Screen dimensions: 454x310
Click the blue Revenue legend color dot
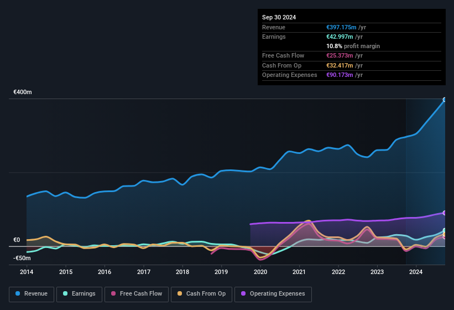click(18, 294)
